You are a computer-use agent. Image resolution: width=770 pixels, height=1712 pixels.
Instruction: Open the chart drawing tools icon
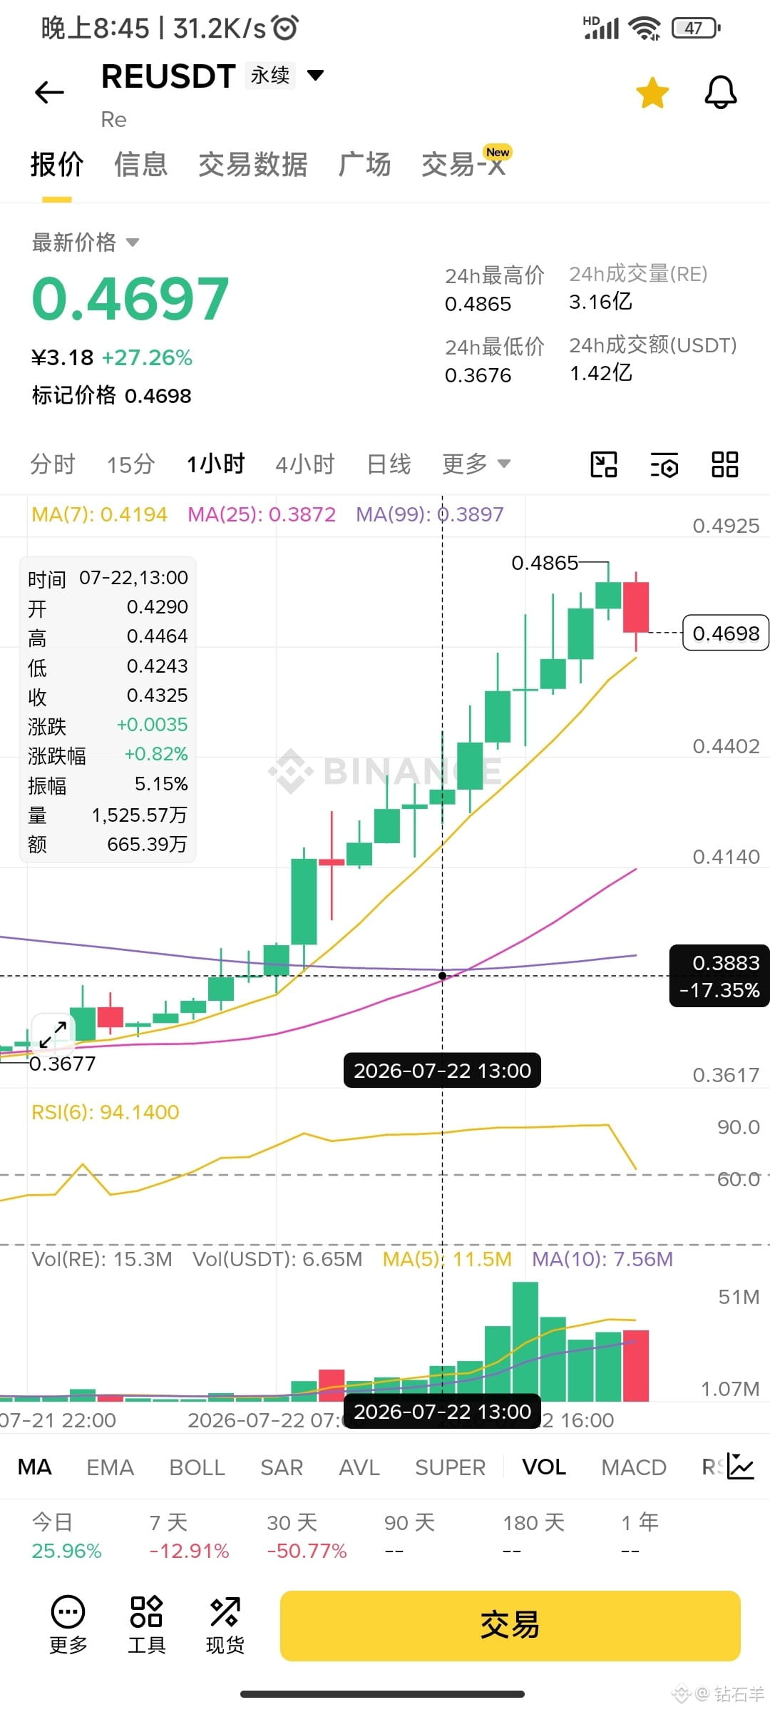(604, 464)
